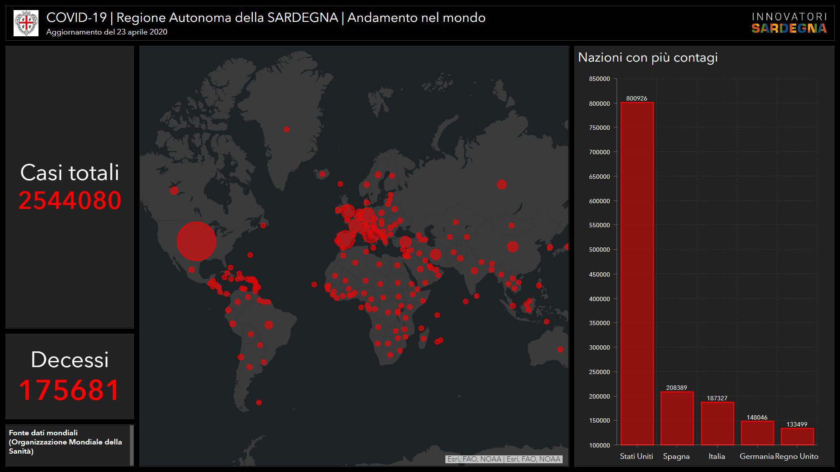The width and height of the screenshot is (840, 472).
Task: Click the Russia case bubble marker
Action: (501, 184)
